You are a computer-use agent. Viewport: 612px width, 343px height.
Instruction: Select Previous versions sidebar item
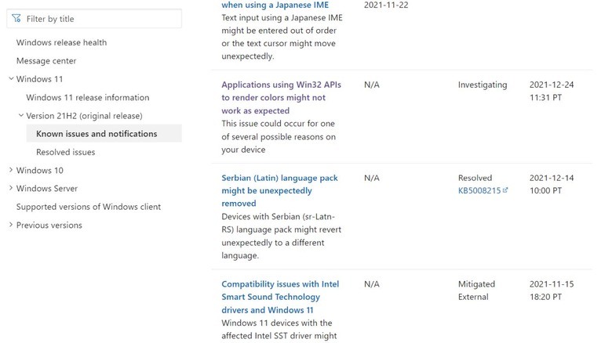(x=49, y=225)
